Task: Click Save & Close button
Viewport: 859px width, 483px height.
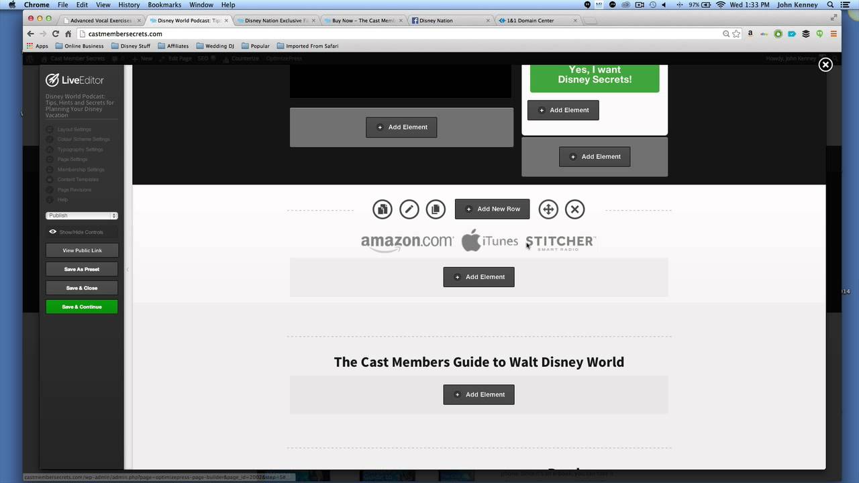Action: [x=82, y=288]
